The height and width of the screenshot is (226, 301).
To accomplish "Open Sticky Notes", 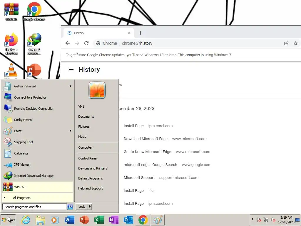I will tap(38, 120).
